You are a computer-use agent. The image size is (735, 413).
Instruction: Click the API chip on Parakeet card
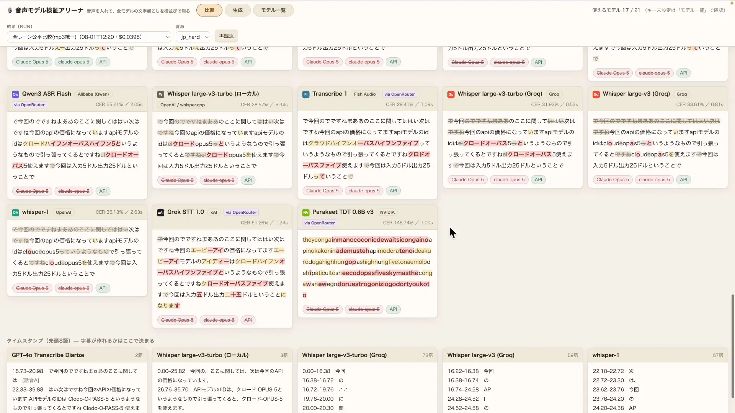point(393,309)
